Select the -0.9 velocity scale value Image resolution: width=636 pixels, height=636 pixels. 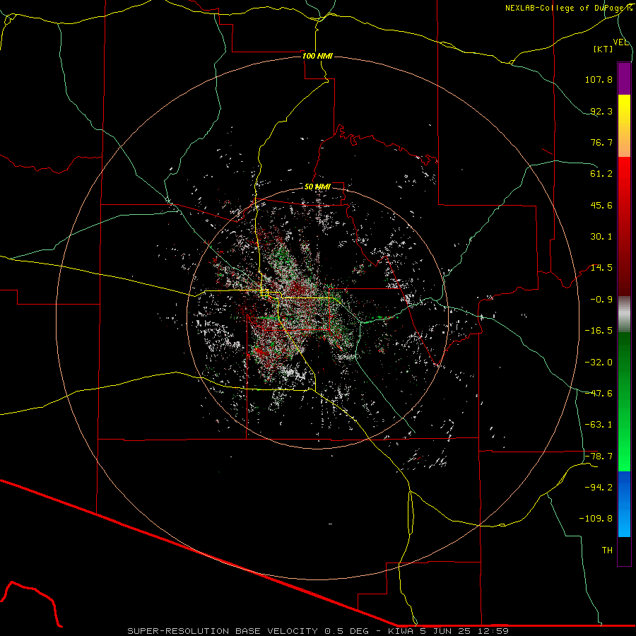pos(601,300)
